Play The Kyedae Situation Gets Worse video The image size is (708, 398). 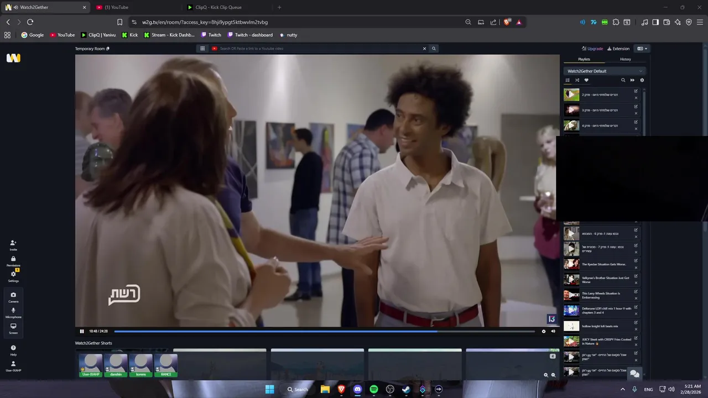point(571,264)
